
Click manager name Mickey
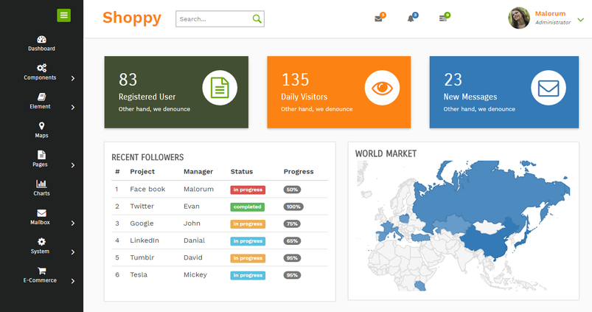tap(195, 275)
